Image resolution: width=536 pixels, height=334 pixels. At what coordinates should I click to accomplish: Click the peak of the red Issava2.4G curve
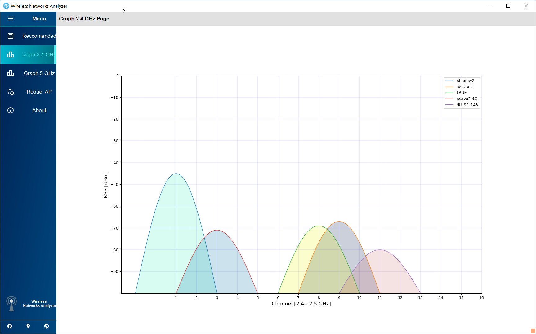pos(217,230)
